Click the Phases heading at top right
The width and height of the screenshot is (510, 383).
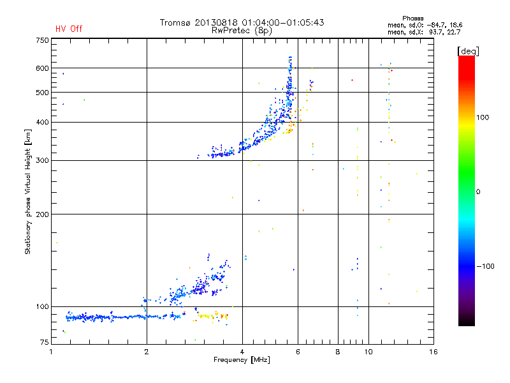[412, 19]
